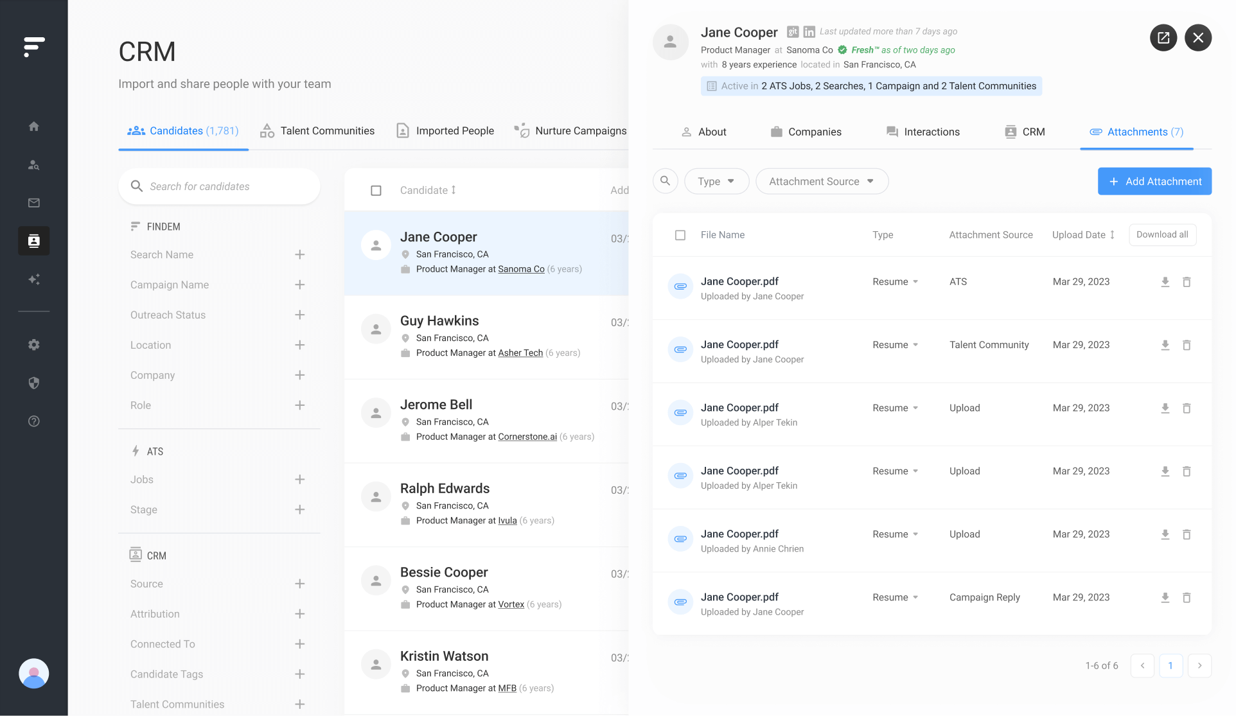Check the select-all box beside File Name
Viewport: 1236px width, 716px height.
(680, 235)
